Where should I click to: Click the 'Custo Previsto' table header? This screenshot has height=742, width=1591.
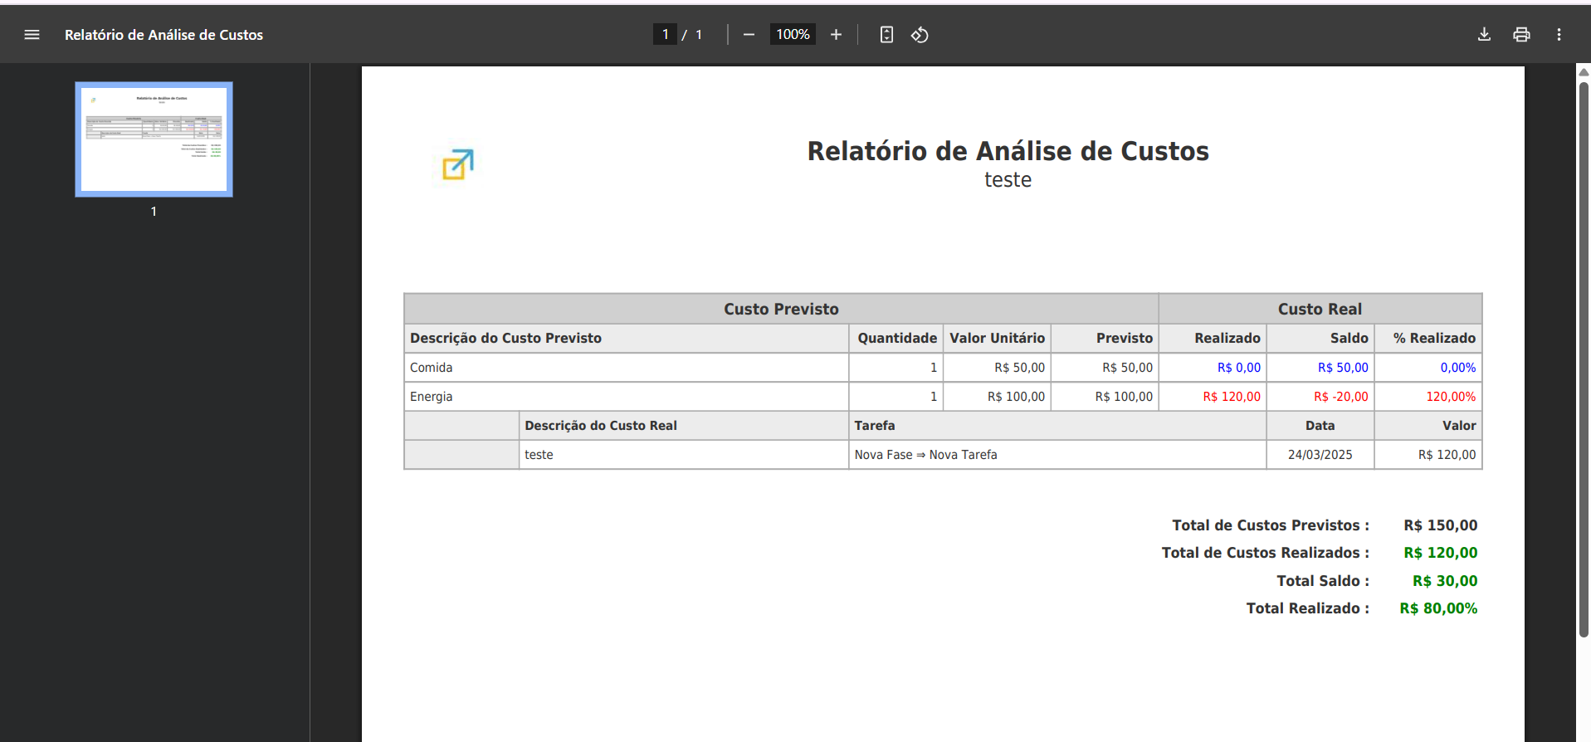(x=781, y=309)
